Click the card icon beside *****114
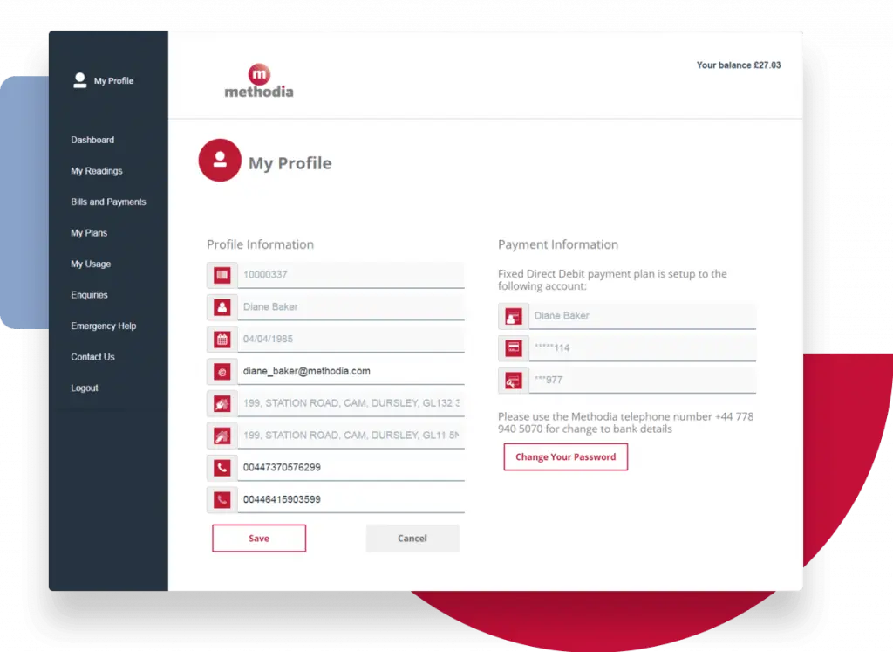893x652 pixels. coord(513,347)
